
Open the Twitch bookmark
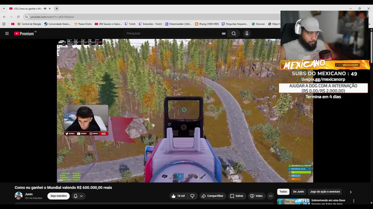(130, 24)
